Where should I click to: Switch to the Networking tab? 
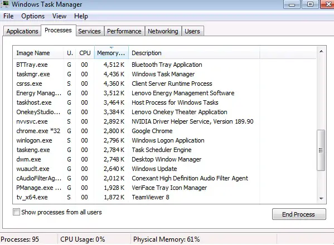tap(163, 31)
